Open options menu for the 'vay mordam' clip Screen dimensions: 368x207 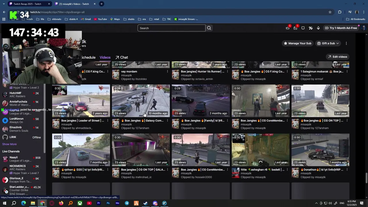tap(168, 72)
